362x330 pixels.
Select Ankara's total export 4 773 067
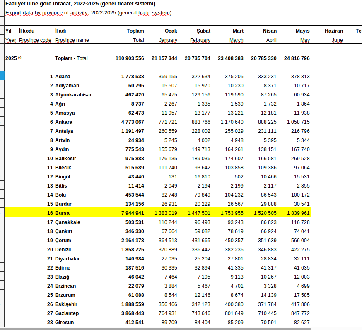click(133, 122)
